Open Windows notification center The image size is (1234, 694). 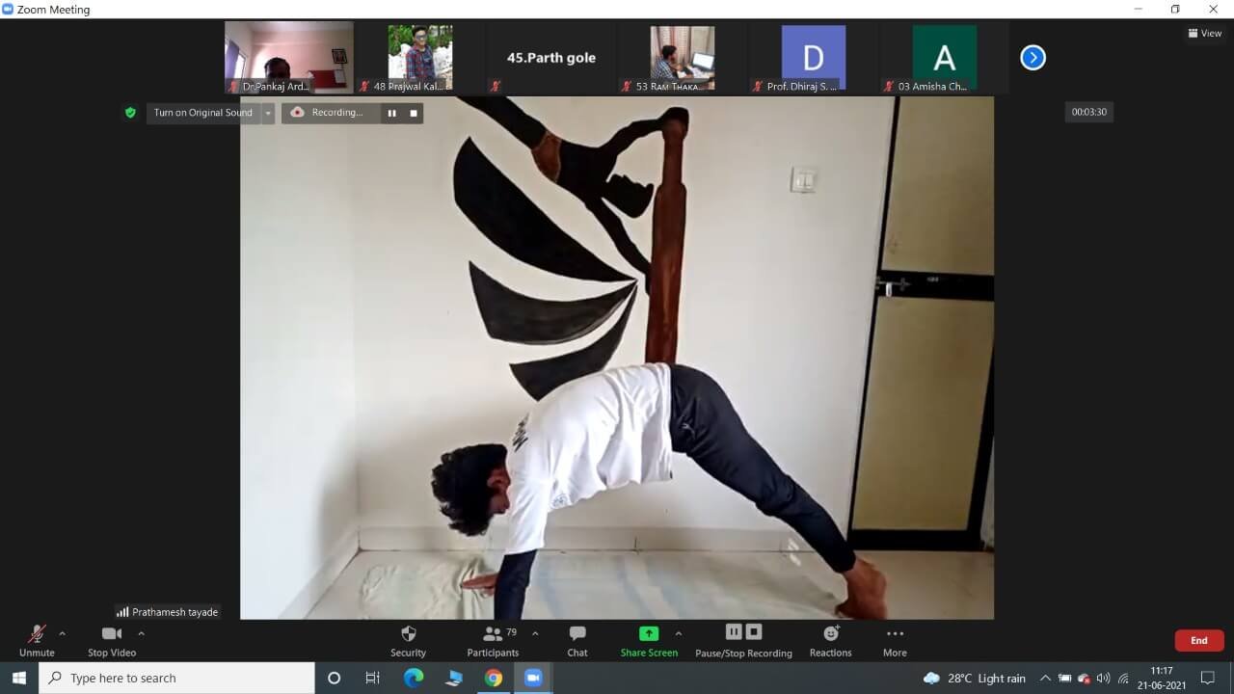click(x=1208, y=678)
